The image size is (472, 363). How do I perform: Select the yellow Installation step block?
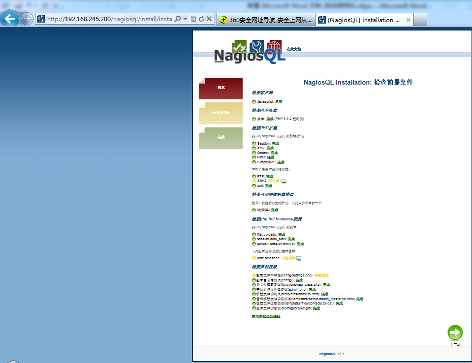pyautogui.click(x=220, y=113)
